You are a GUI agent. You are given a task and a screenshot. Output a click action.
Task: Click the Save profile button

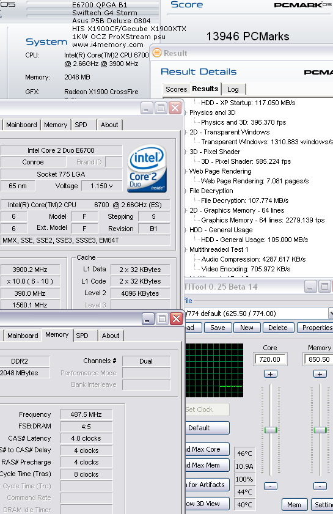pyautogui.click(x=218, y=328)
